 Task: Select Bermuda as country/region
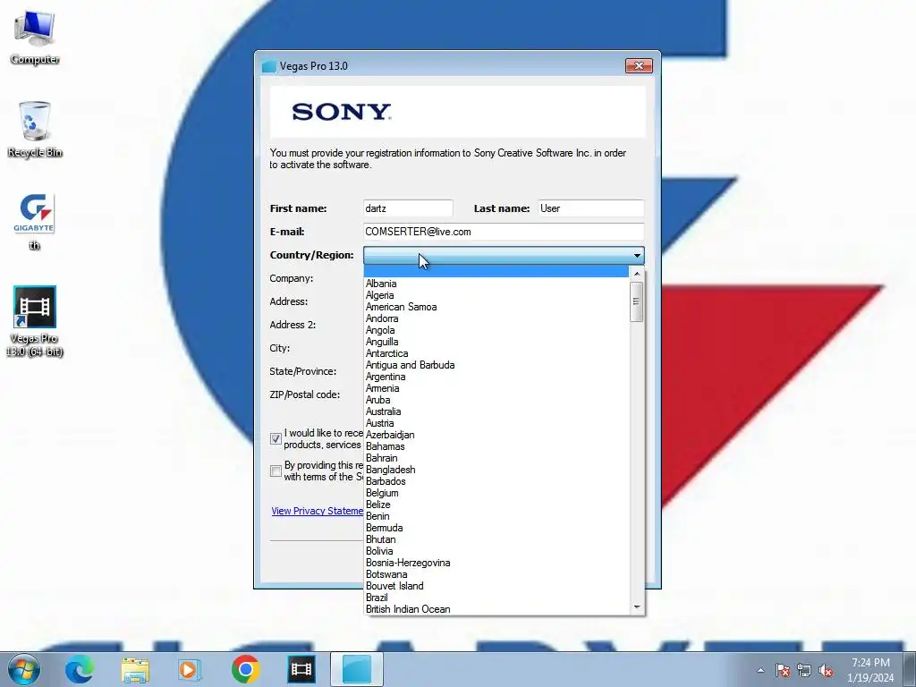tap(496, 528)
